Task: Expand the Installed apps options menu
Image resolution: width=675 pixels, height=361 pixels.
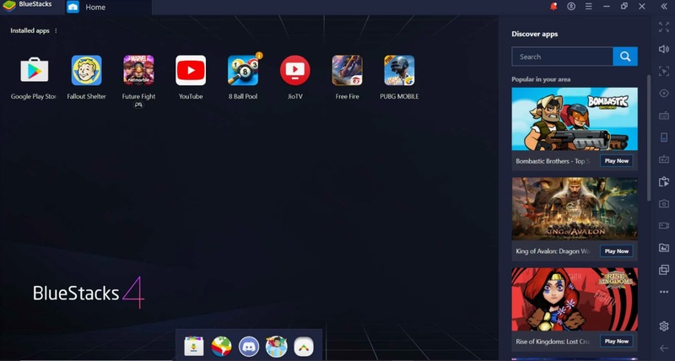Action: point(56,31)
